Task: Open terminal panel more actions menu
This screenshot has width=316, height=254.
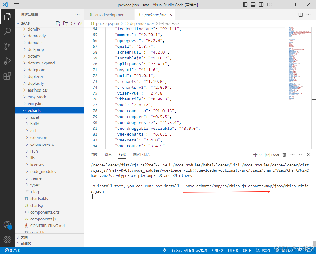Action: 293,154
